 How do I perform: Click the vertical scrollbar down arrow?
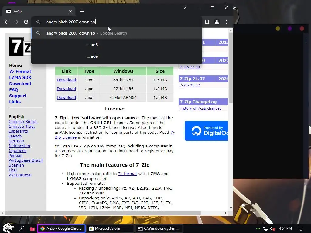pyautogui.click(x=231, y=208)
